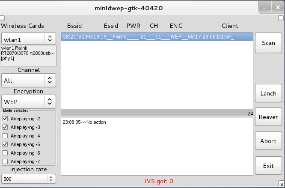Open the WEP encryption dropdown

pos(29,102)
